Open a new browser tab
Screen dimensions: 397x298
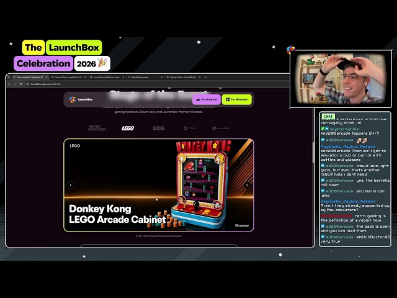(x=205, y=77)
